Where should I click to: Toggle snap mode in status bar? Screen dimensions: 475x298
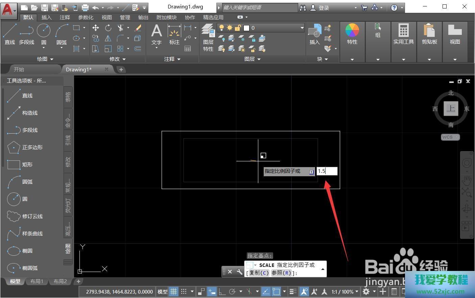click(184, 292)
